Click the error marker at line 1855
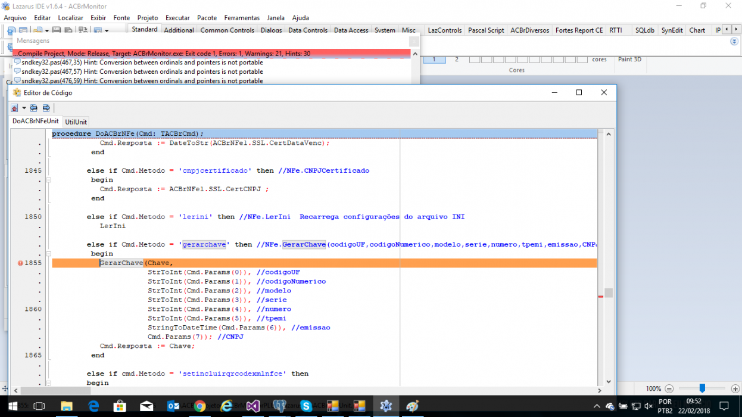The width and height of the screenshot is (742, 417). pyautogui.click(x=20, y=263)
